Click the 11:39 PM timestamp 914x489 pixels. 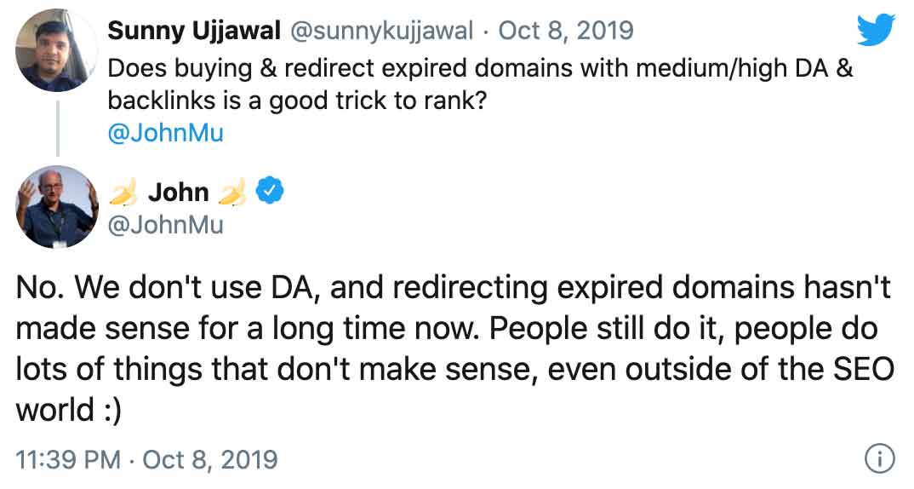click(69, 460)
